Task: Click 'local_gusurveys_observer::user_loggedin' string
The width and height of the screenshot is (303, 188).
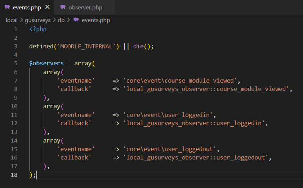Action: 194,123
